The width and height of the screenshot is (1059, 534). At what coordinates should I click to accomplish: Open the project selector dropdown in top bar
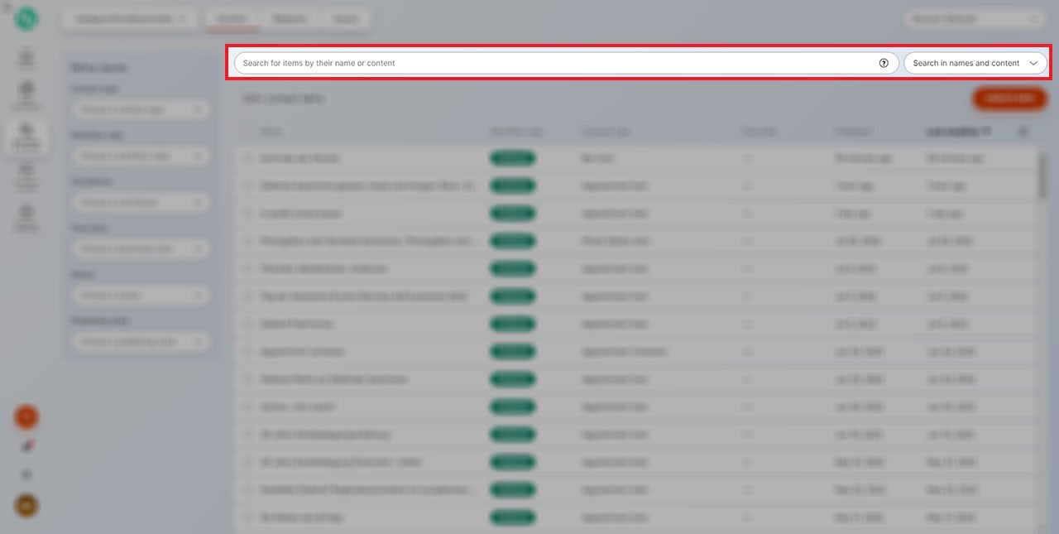pos(129,18)
